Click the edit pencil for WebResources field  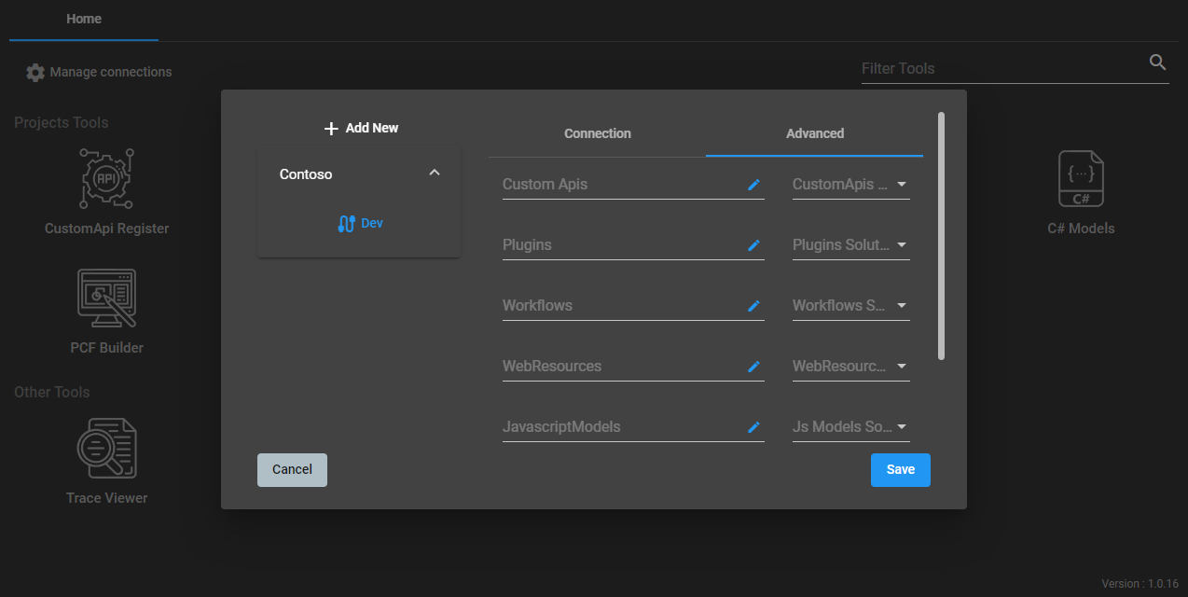click(x=753, y=367)
